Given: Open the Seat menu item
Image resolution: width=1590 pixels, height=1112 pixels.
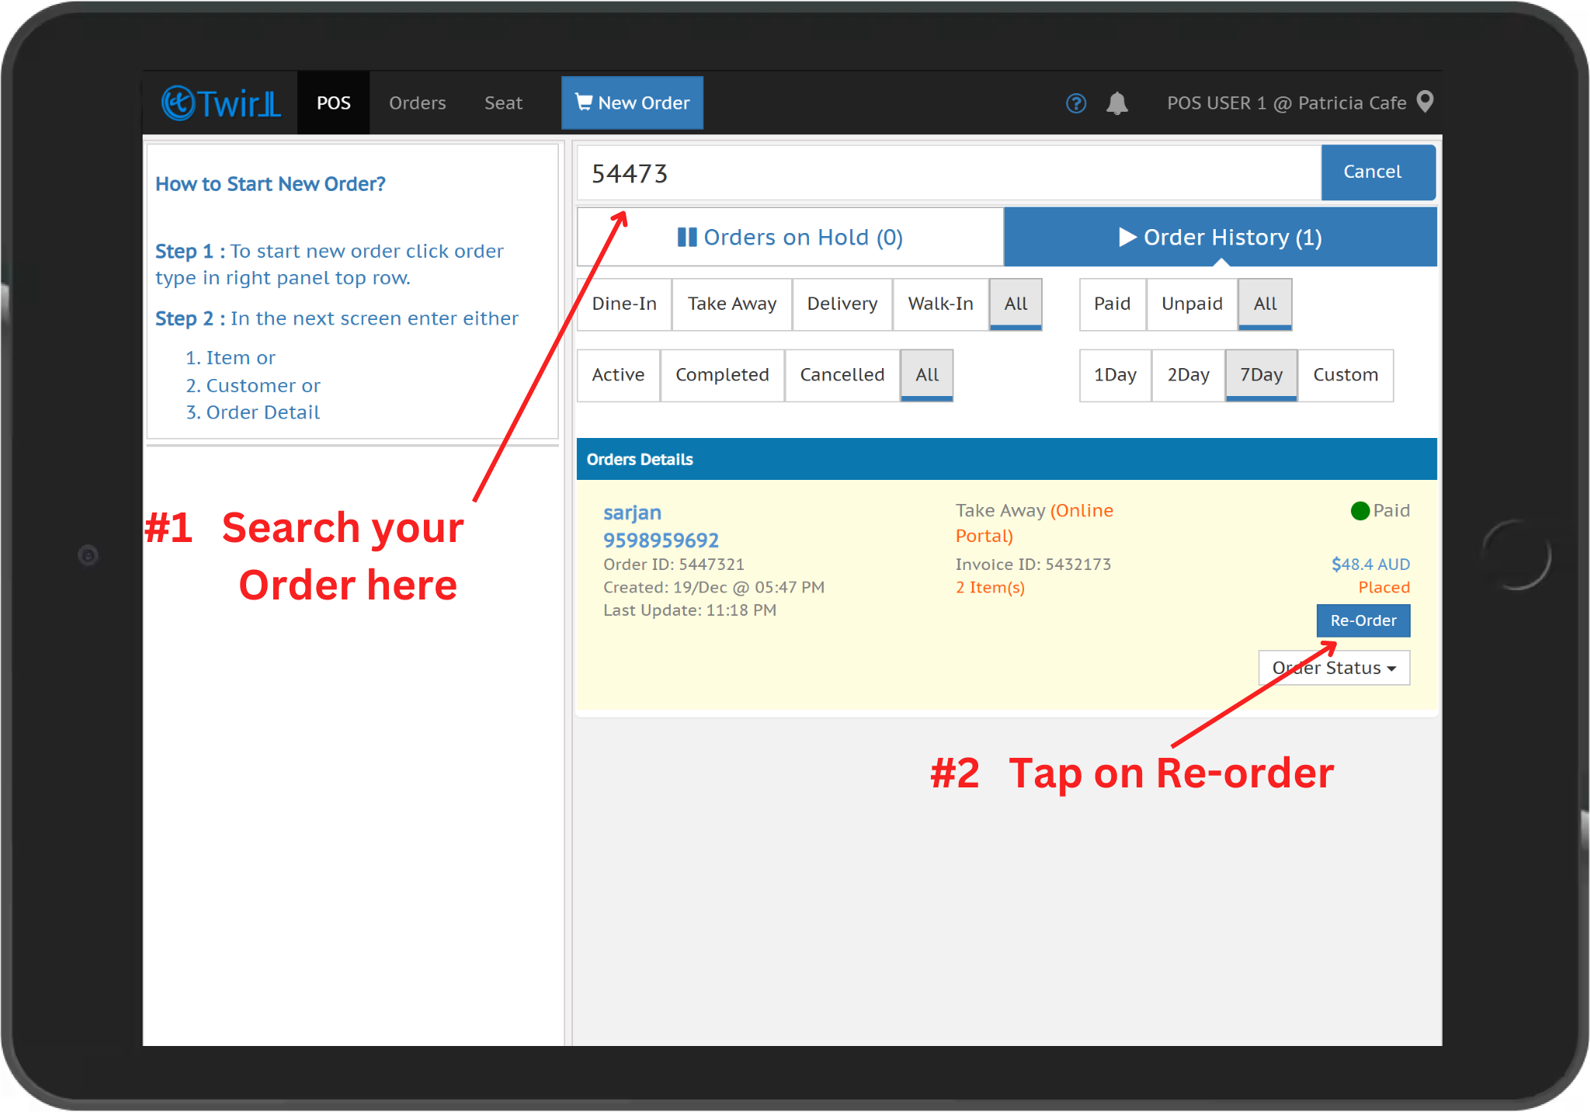Looking at the screenshot, I should pyautogui.click(x=503, y=103).
